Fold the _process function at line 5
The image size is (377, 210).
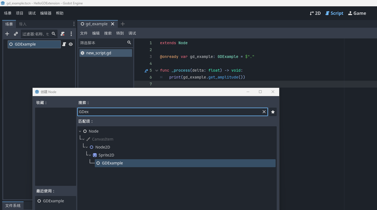[x=157, y=71]
